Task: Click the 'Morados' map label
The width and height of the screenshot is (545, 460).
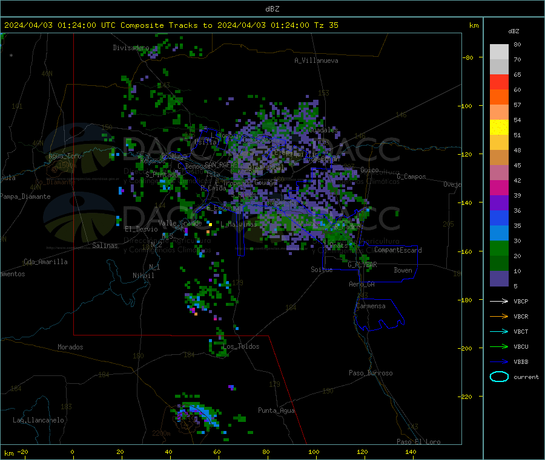Action: (70, 347)
